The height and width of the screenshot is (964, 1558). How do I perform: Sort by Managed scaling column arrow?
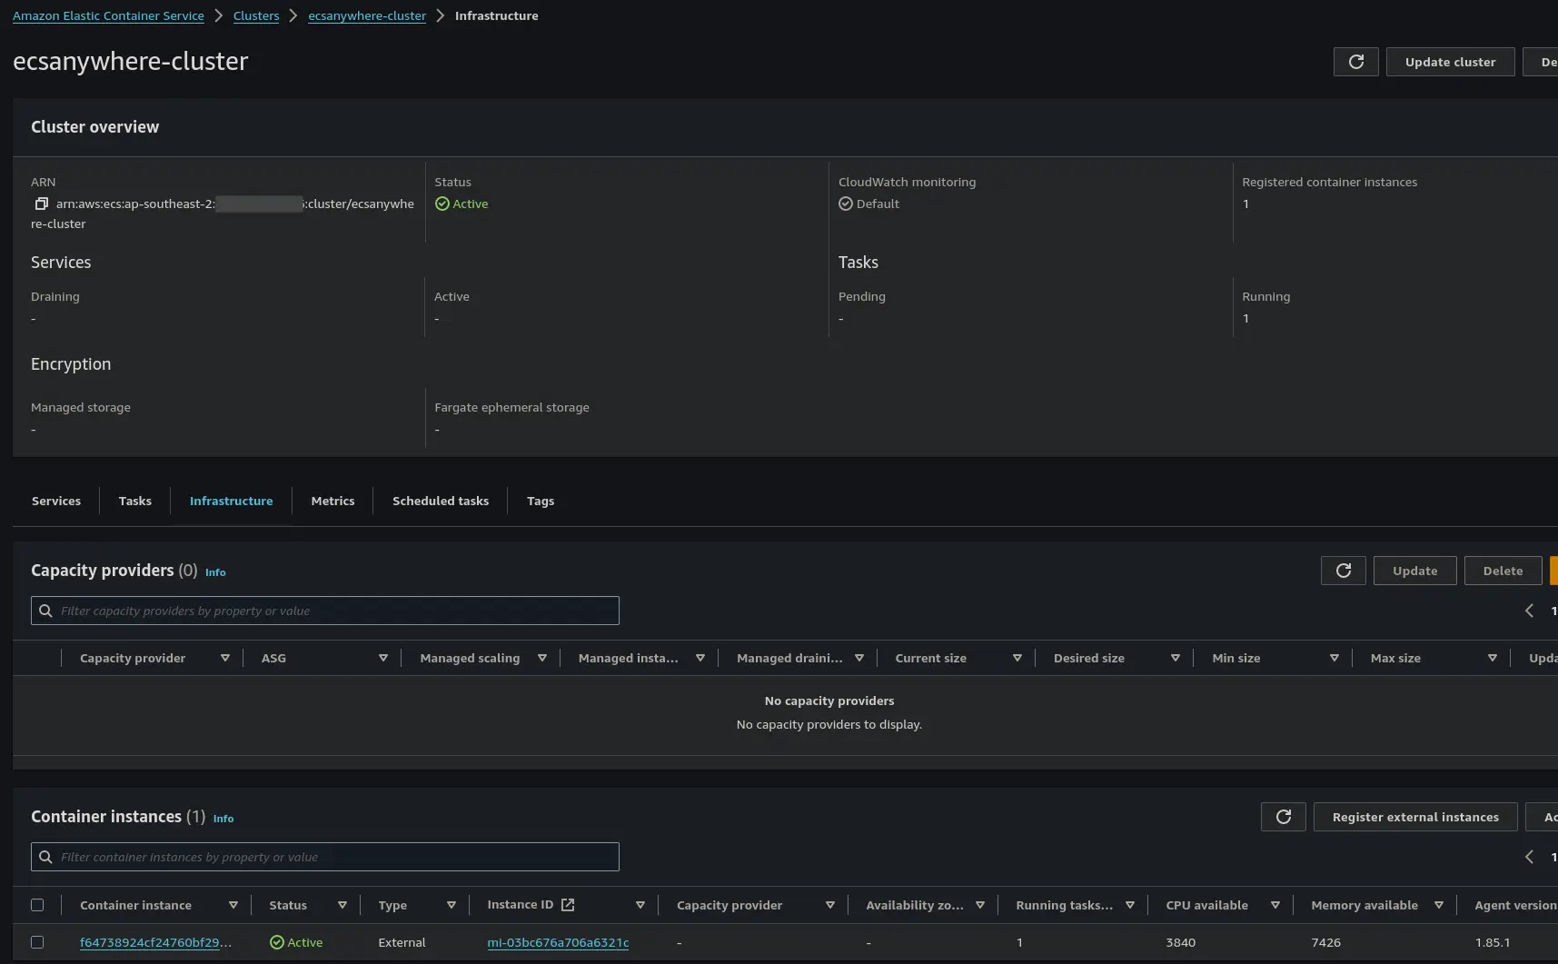pos(541,658)
